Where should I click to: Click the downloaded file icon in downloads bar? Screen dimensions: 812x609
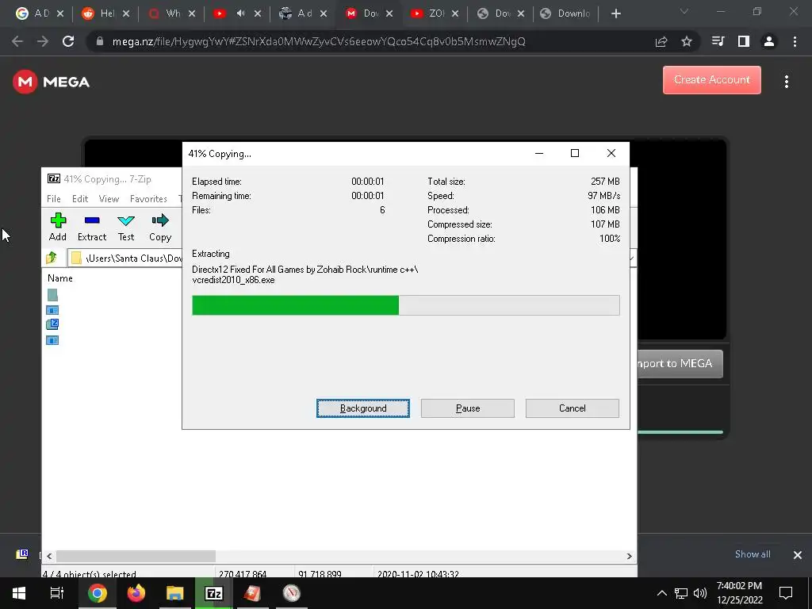pyautogui.click(x=21, y=554)
